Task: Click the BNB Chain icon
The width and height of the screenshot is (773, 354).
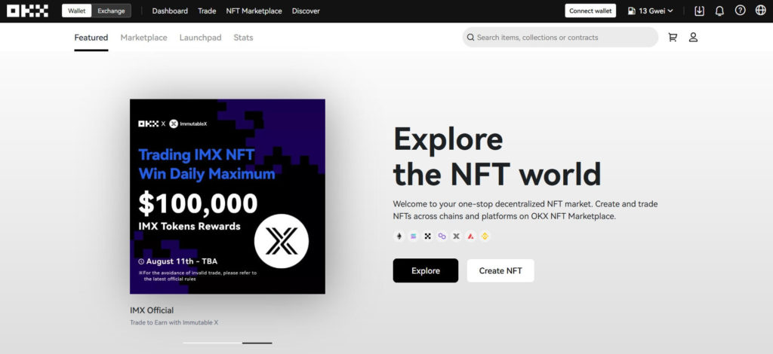Action: 485,237
